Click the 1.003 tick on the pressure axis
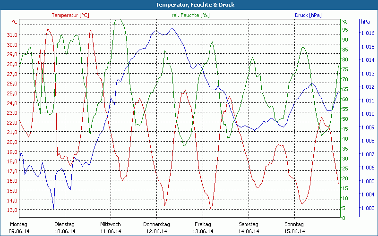Screen dimensions: 378x236 pos(367,208)
